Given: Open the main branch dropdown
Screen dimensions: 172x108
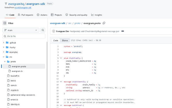Looking at the screenshot, I should 21,30.
